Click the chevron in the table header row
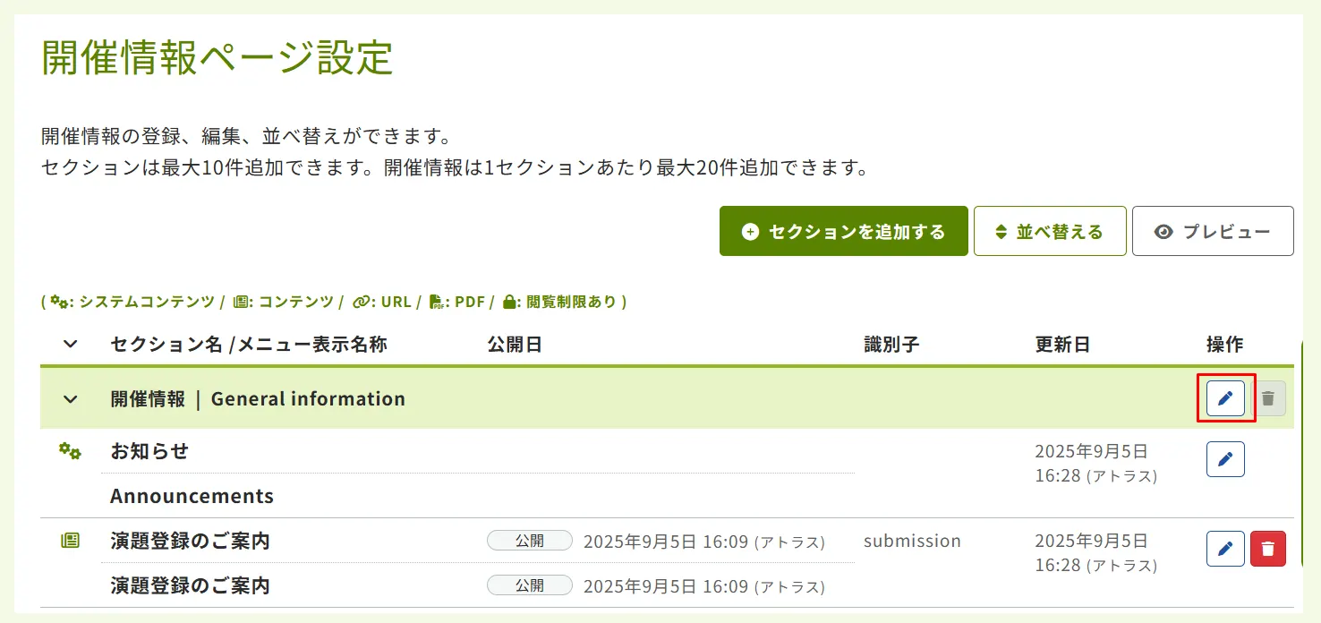This screenshot has height=623, width=1321. click(x=70, y=344)
